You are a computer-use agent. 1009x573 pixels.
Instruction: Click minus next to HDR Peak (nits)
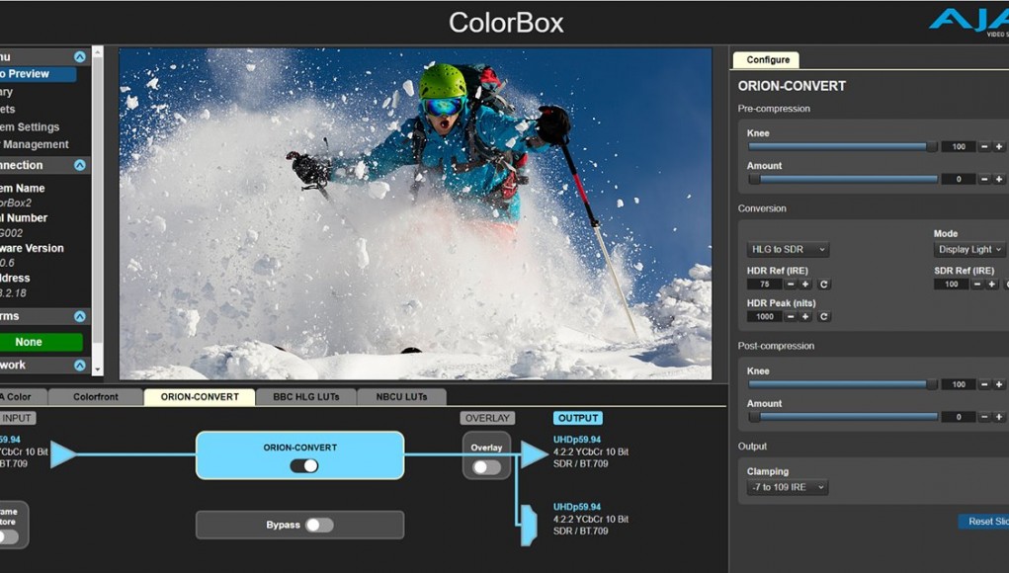coord(791,316)
